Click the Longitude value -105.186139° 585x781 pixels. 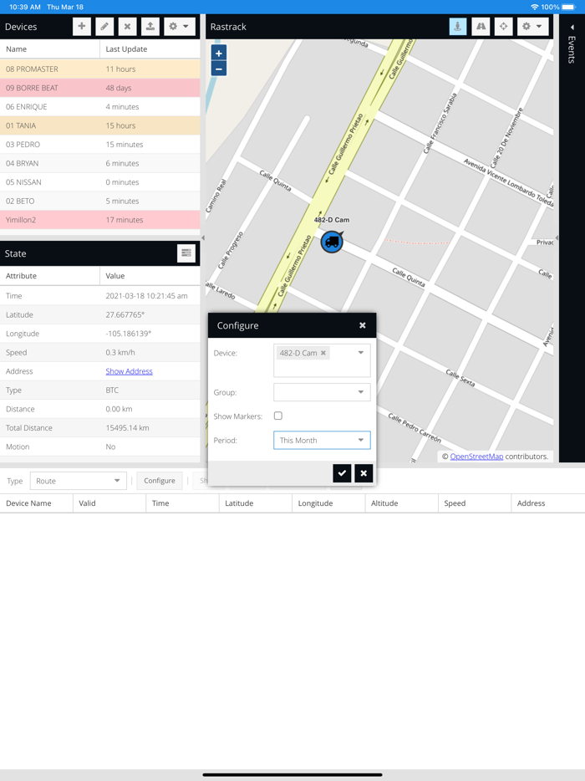point(129,334)
